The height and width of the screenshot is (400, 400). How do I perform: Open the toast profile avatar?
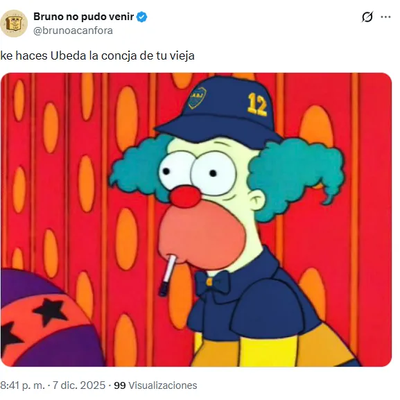point(14,24)
